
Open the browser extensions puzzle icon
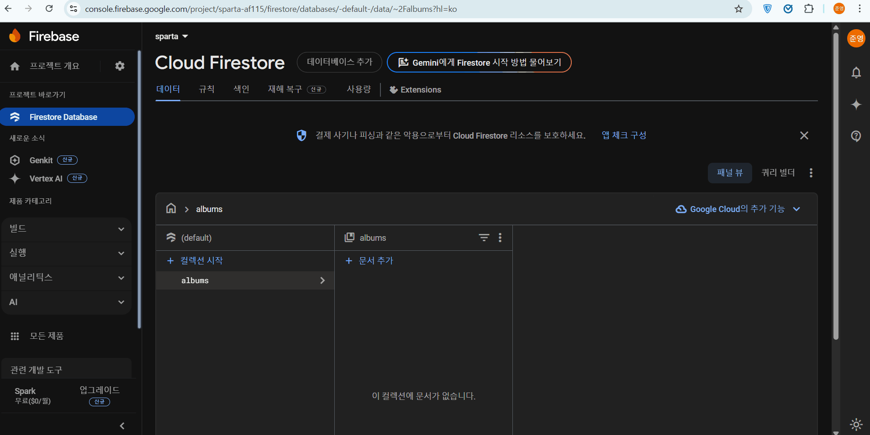pyautogui.click(x=809, y=9)
